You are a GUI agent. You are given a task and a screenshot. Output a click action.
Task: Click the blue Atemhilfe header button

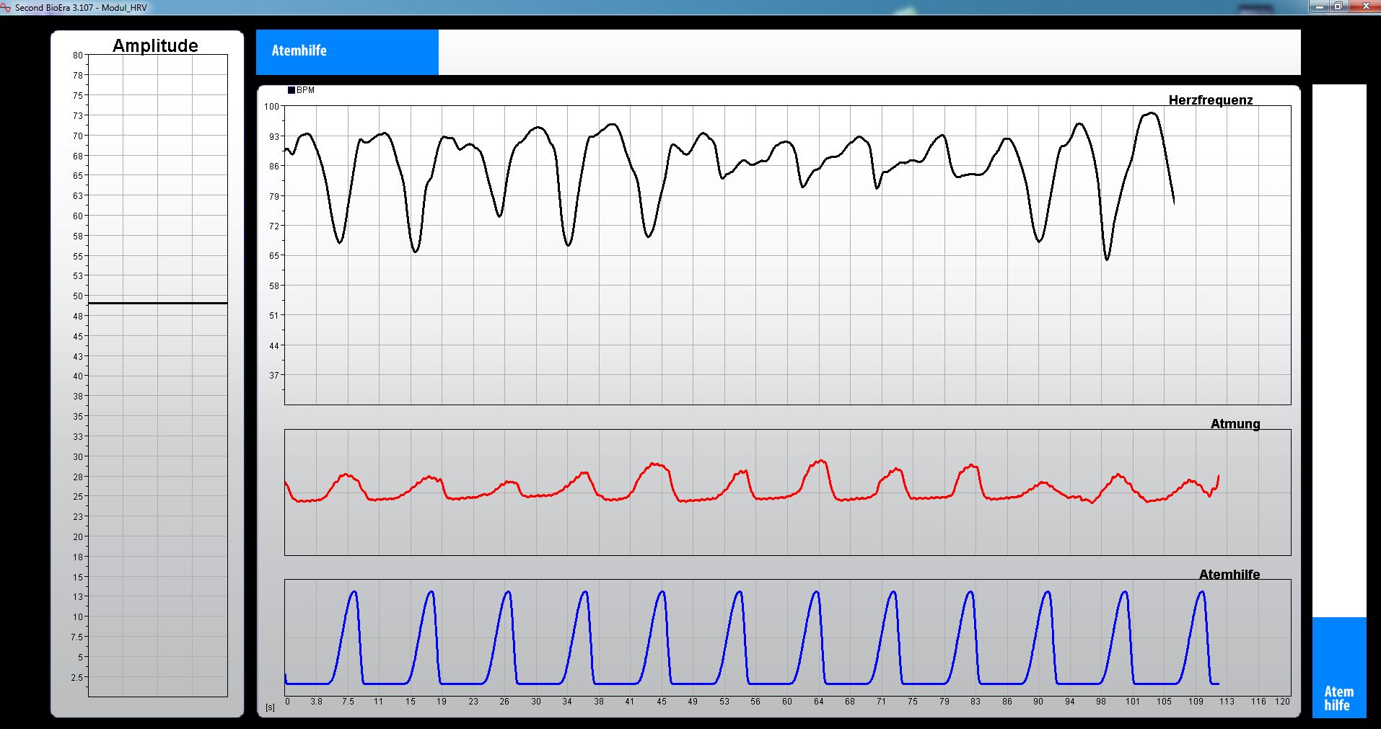click(x=347, y=52)
